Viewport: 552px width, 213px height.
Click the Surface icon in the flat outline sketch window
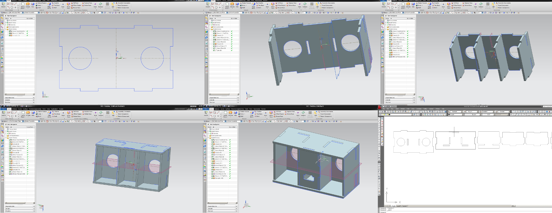click(101, 5)
